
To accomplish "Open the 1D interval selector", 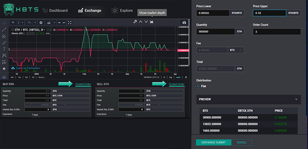I will [x=13, y=22].
